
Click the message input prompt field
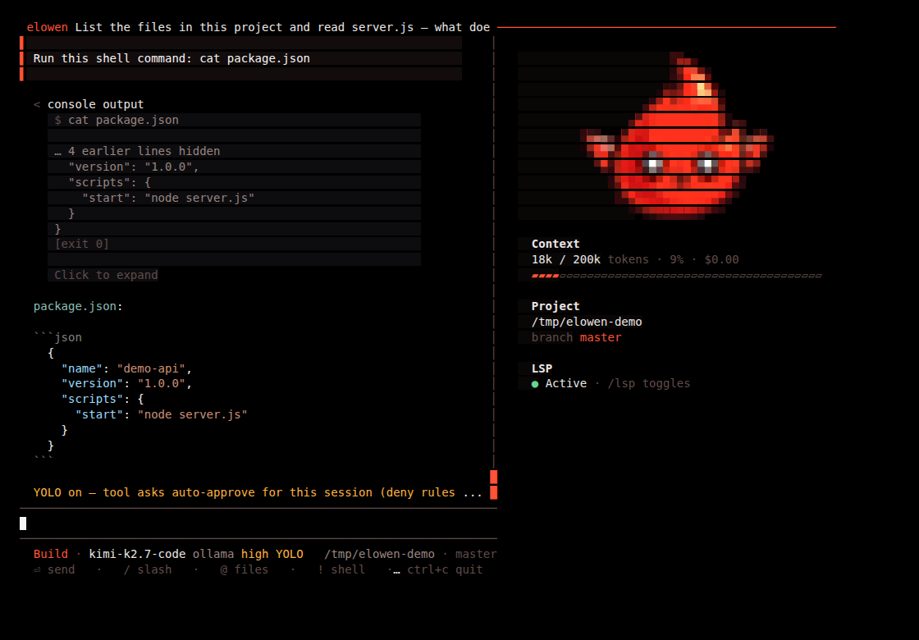pos(258,523)
